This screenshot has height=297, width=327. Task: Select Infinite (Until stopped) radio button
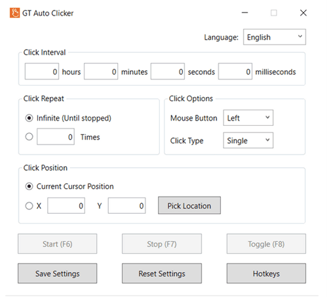(x=29, y=118)
